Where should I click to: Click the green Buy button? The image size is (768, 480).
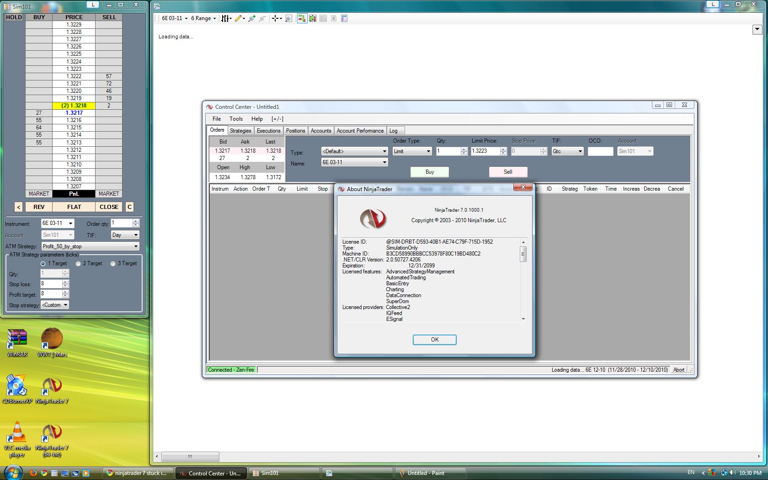(430, 172)
